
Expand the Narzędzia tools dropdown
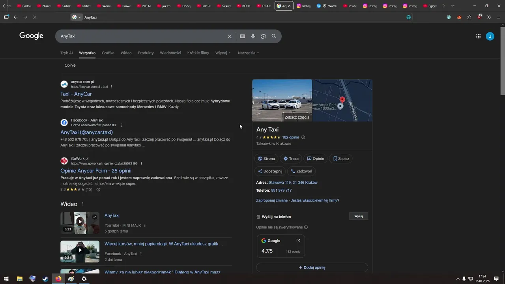point(249,53)
